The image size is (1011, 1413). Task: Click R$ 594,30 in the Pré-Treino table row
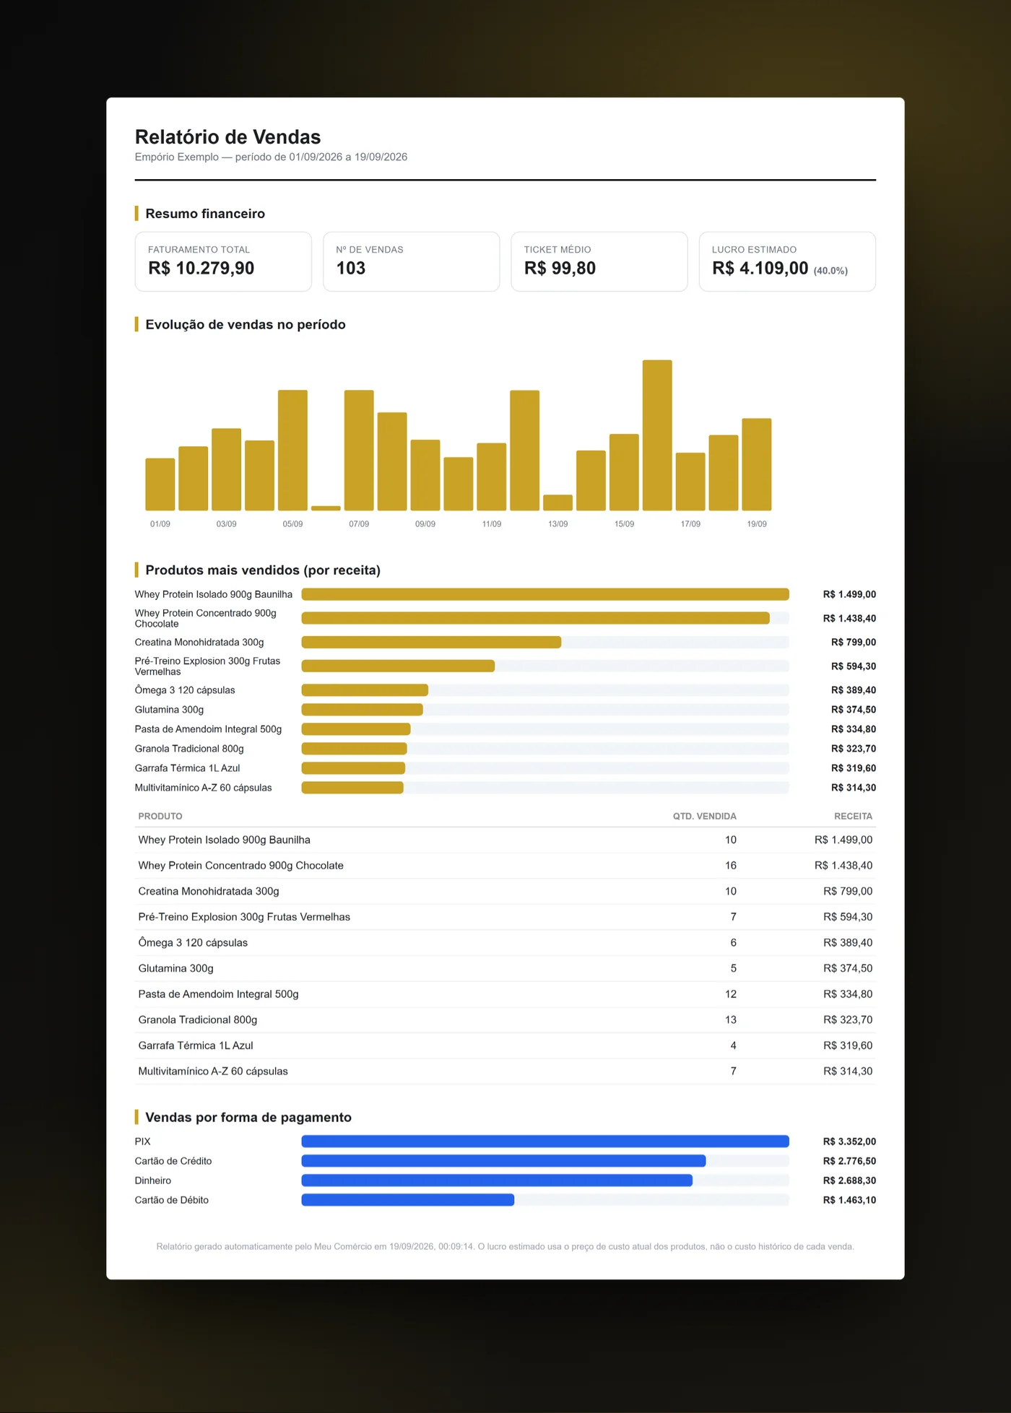pyautogui.click(x=848, y=917)
